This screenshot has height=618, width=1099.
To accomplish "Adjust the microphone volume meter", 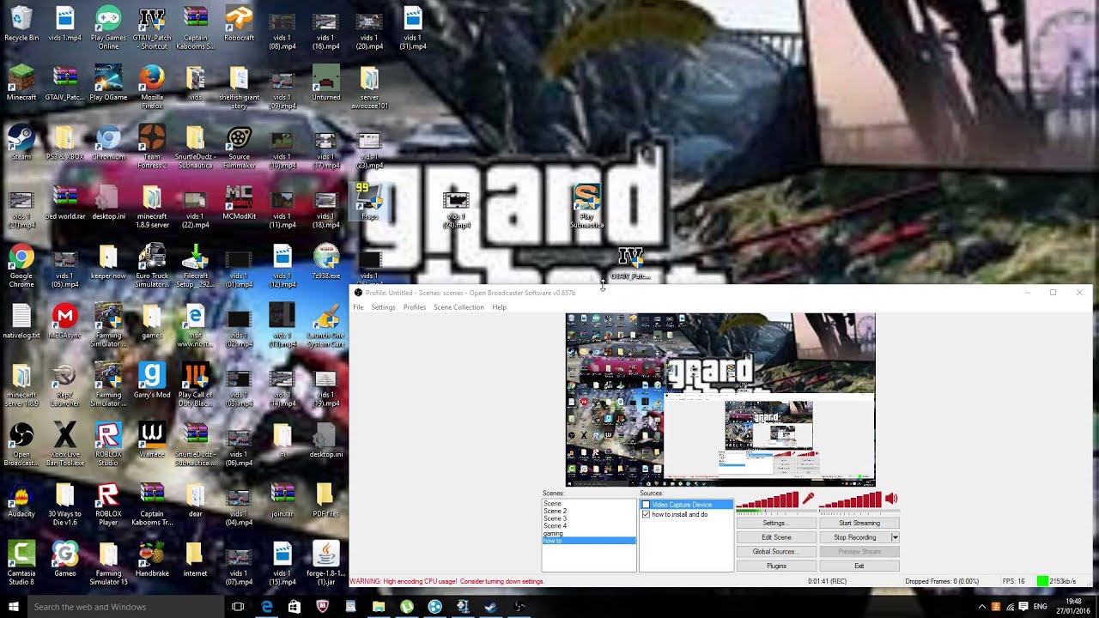I will pos(768,500).
